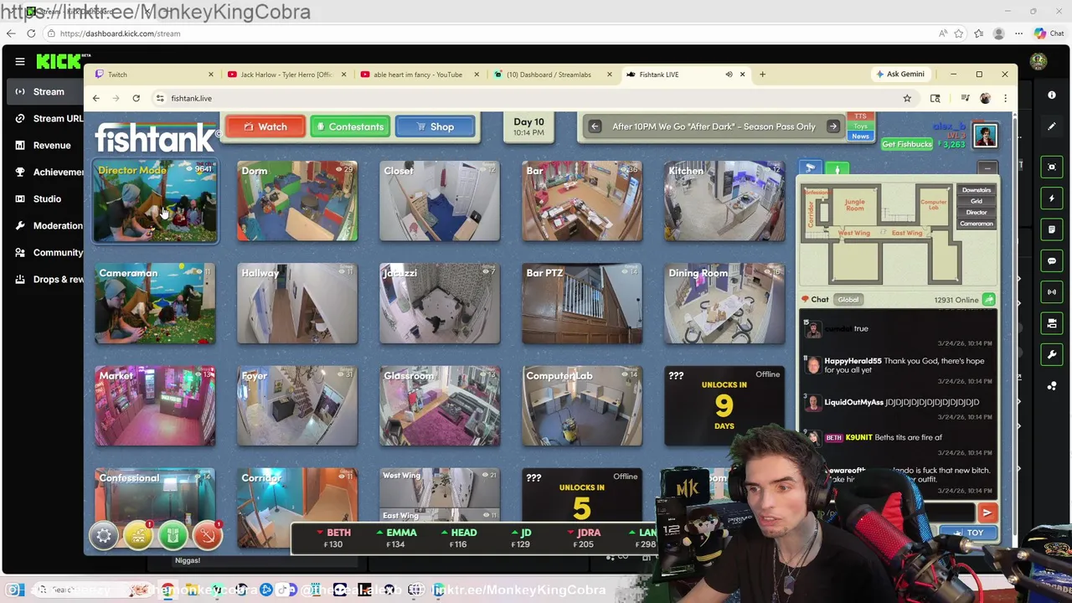Select Director view in map panel
This screenshot has width=1072, height=603.
click(977, 213)
